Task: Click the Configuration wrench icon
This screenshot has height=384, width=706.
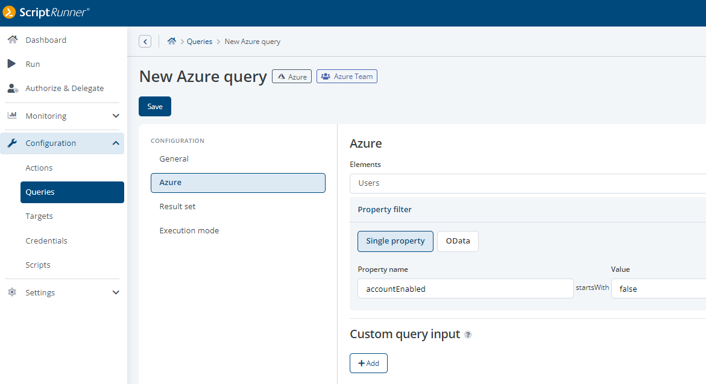Action: (x=12, y=143)
